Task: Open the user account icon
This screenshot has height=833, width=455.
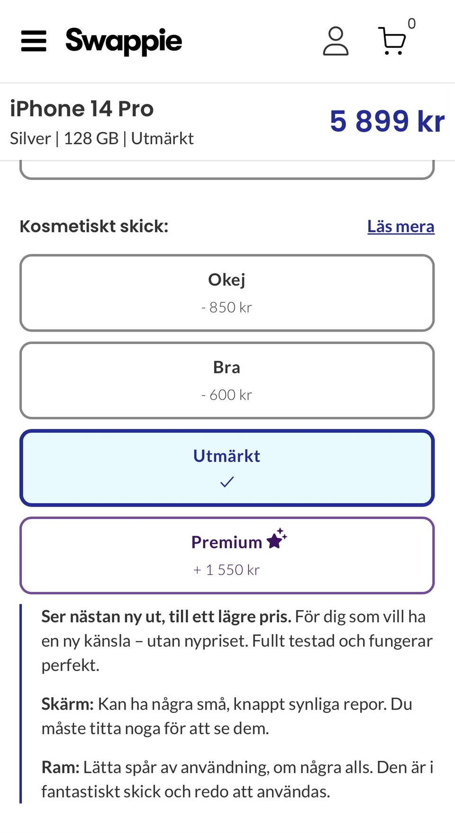Action: [x=336, y=41]
